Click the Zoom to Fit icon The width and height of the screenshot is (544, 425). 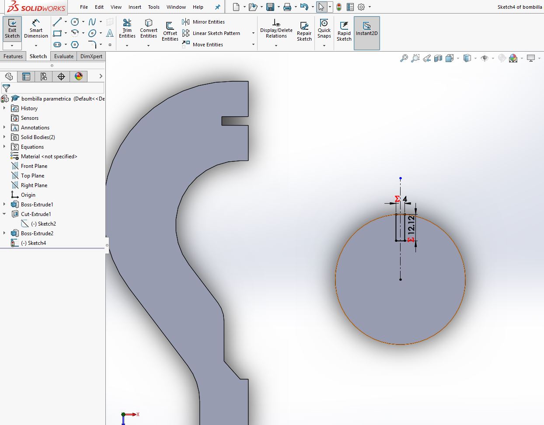[404, 58]
